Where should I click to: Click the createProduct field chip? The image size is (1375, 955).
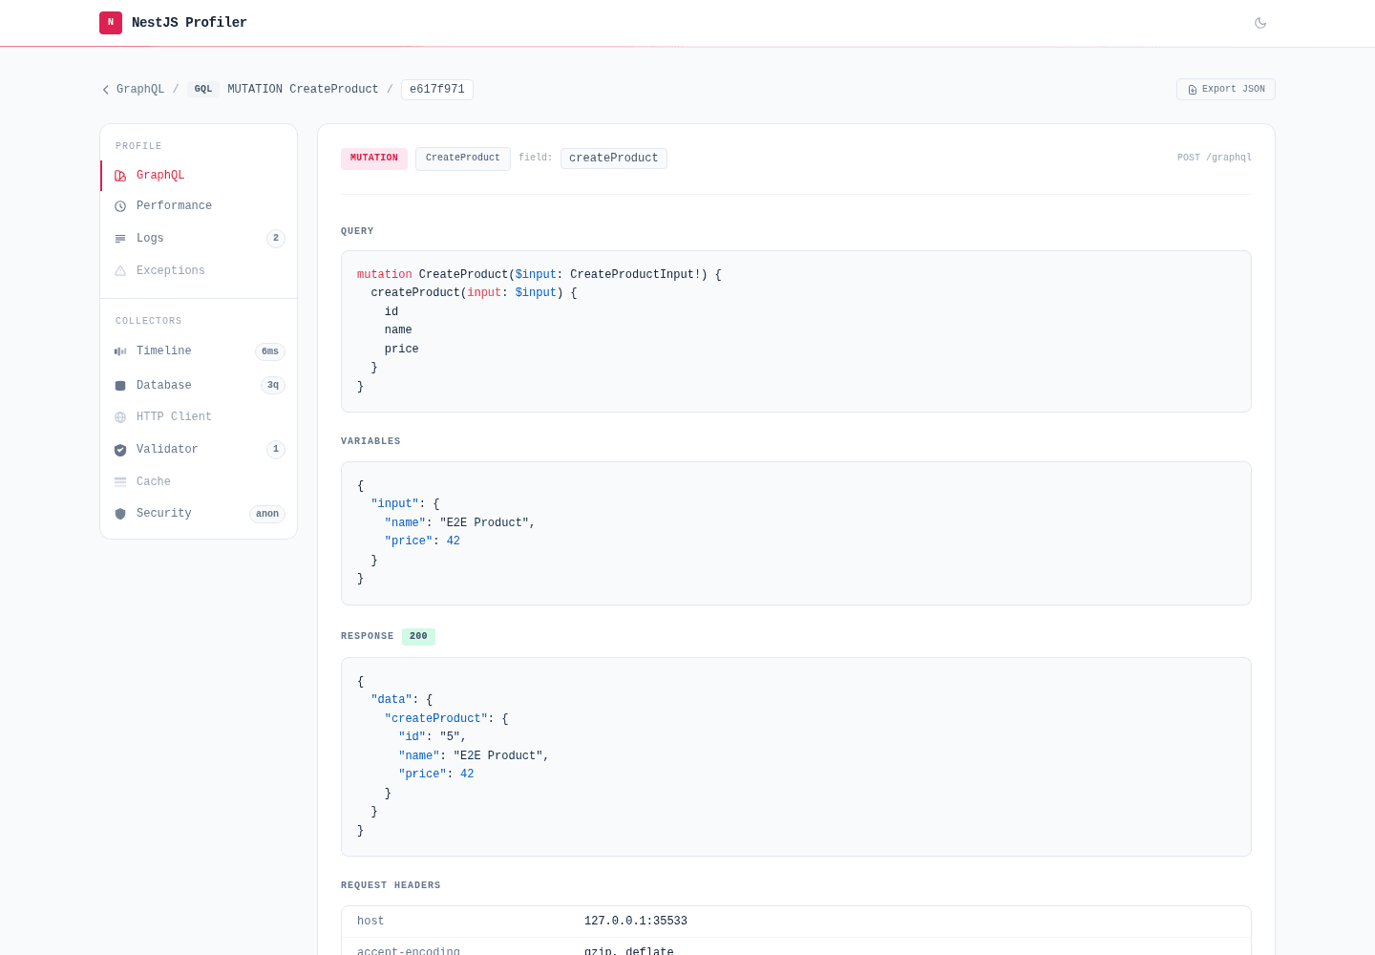tap(614, 159)
